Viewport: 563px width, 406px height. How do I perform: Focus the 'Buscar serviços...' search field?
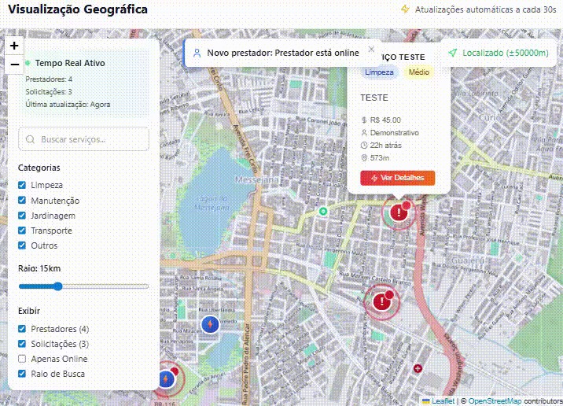pyautogui.click(x=83, y=138)
